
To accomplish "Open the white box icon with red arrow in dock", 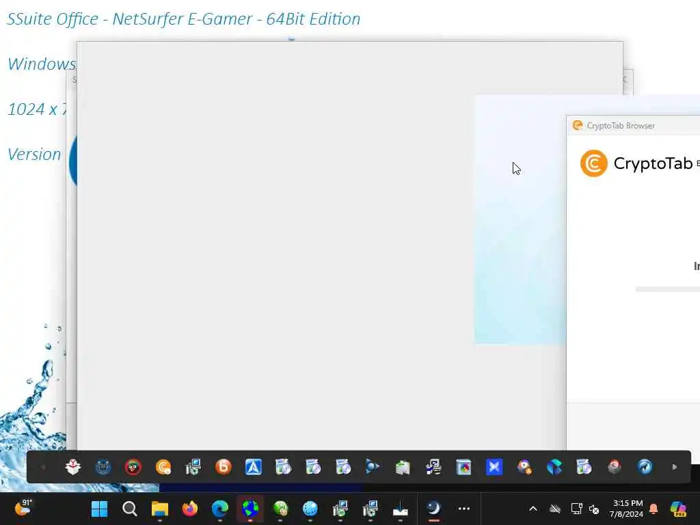I will coord(72,467).
